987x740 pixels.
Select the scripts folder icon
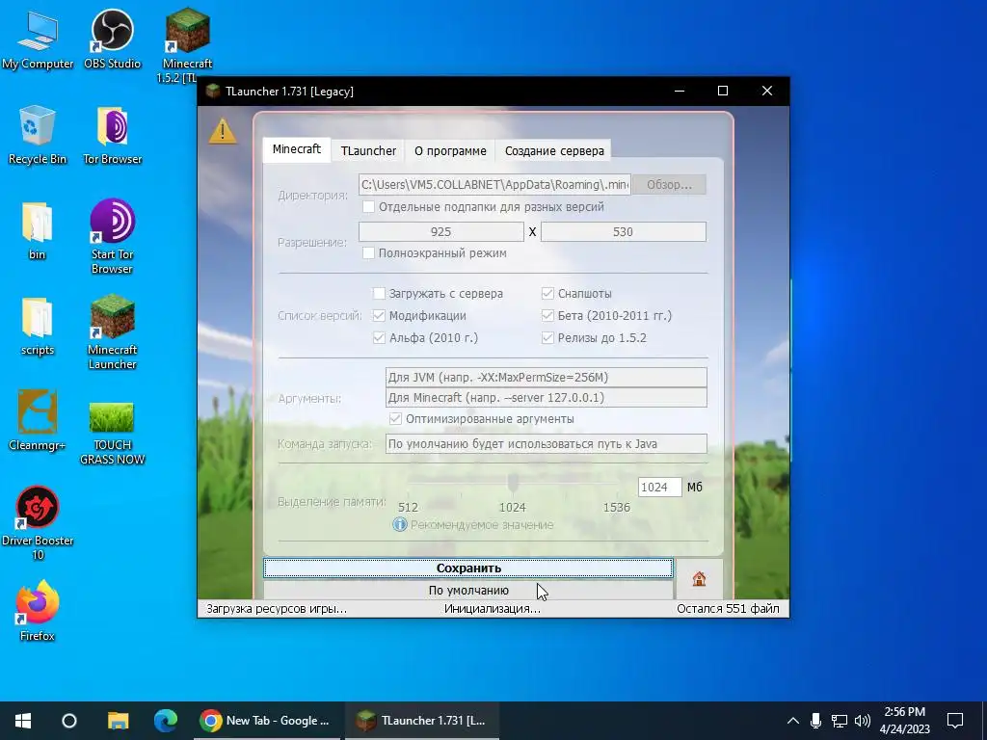(38, 328)
